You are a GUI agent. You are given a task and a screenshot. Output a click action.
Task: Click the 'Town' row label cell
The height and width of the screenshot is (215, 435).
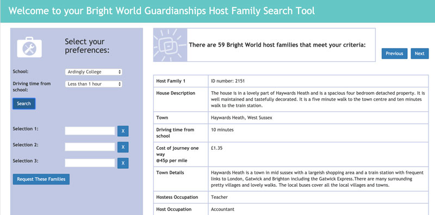[x=181, y=118]
